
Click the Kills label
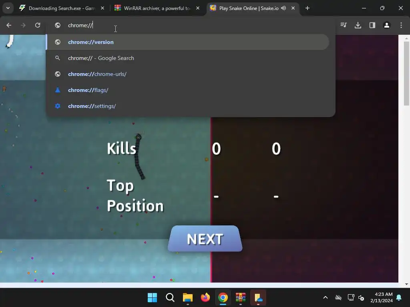pyautogui.click(x=122, y=149)
